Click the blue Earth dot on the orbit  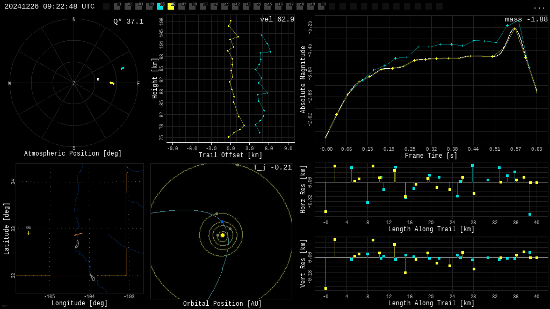point(222,222)
